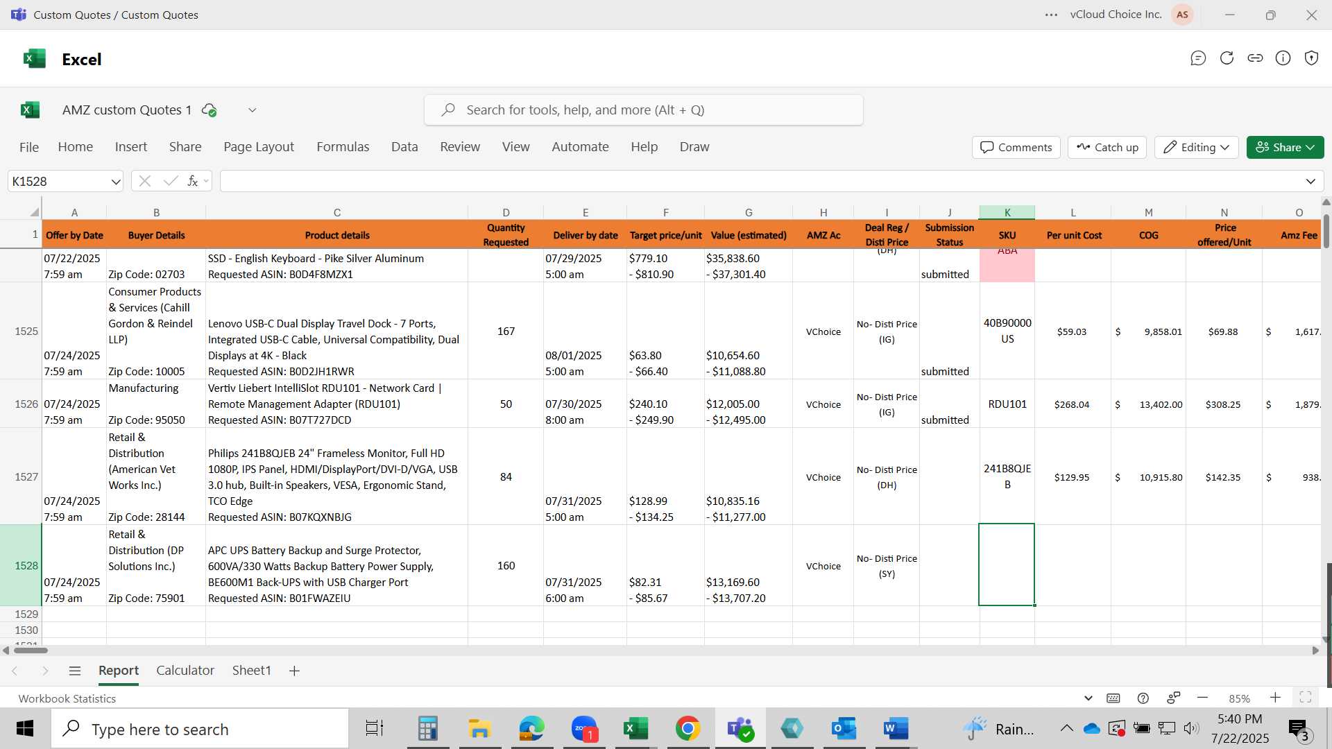The image size is (1332, 749).
Task: Click the Select All corner triangle
Action: [x=33, y=212]
